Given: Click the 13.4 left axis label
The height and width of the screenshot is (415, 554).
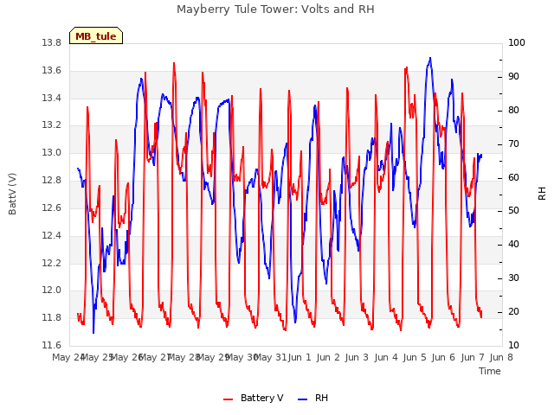Looking at the screenshot, I should (52, 98).
